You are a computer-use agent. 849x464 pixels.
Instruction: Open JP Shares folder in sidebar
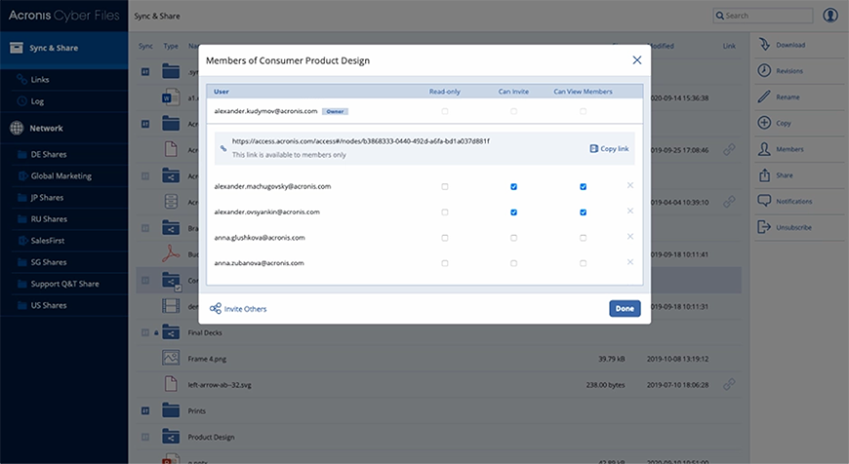[x=47, y=197]
